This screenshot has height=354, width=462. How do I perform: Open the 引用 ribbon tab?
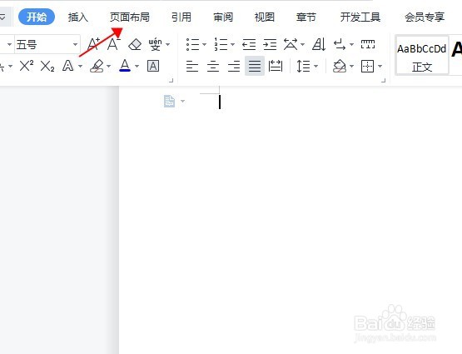(181, 17)
